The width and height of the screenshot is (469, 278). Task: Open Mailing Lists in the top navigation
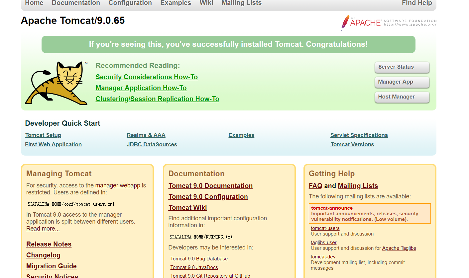click(x=242, y=3)
